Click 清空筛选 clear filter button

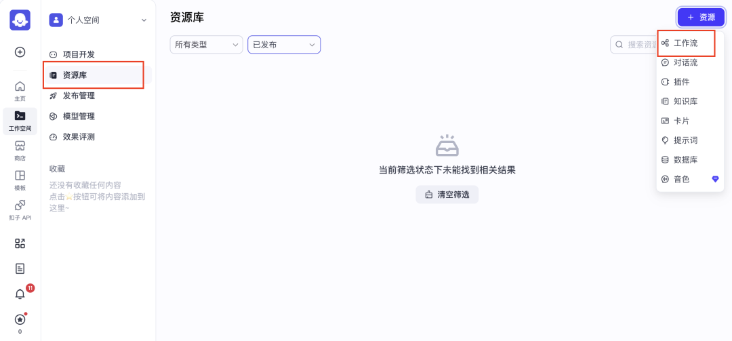tap(447, 195)
